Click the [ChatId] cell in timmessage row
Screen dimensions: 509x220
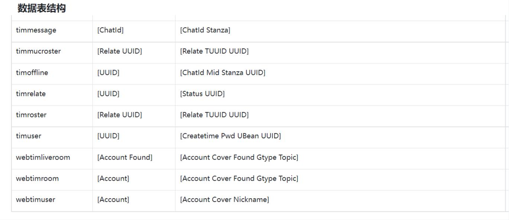click(110, 30)
